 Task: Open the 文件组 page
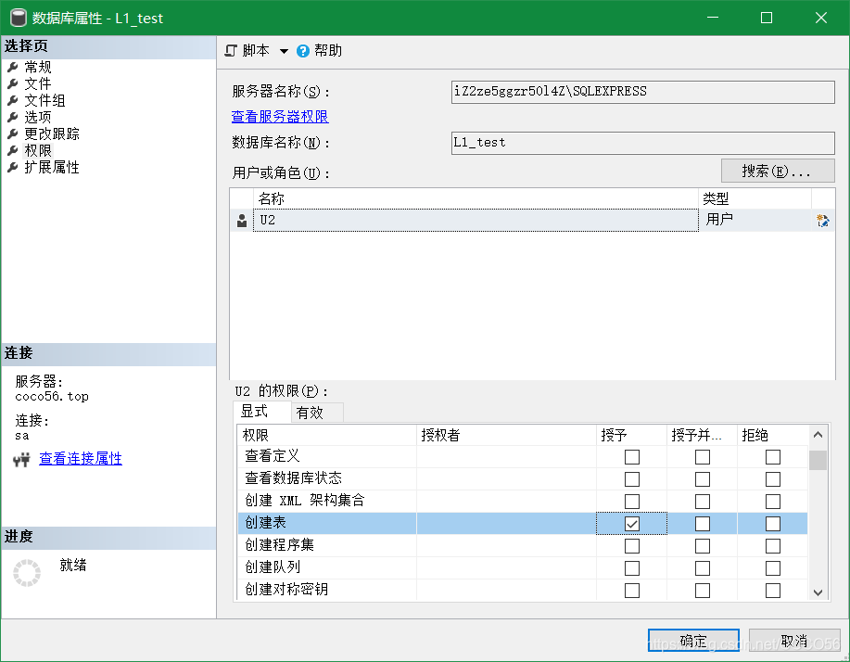point(45,101)
